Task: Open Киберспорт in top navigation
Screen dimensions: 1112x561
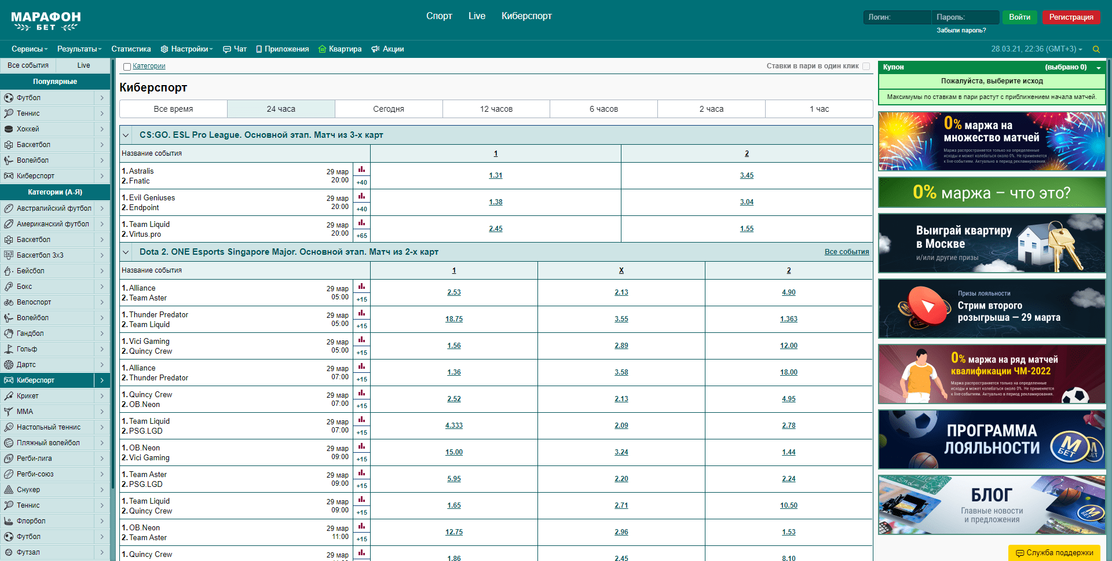Action: [526, 16]
